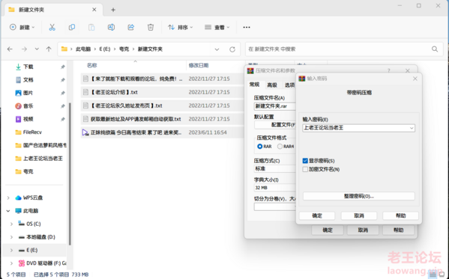Click 配置文件 button in archive dialog
Screen dimensions: 449x279
coord(275,125)
